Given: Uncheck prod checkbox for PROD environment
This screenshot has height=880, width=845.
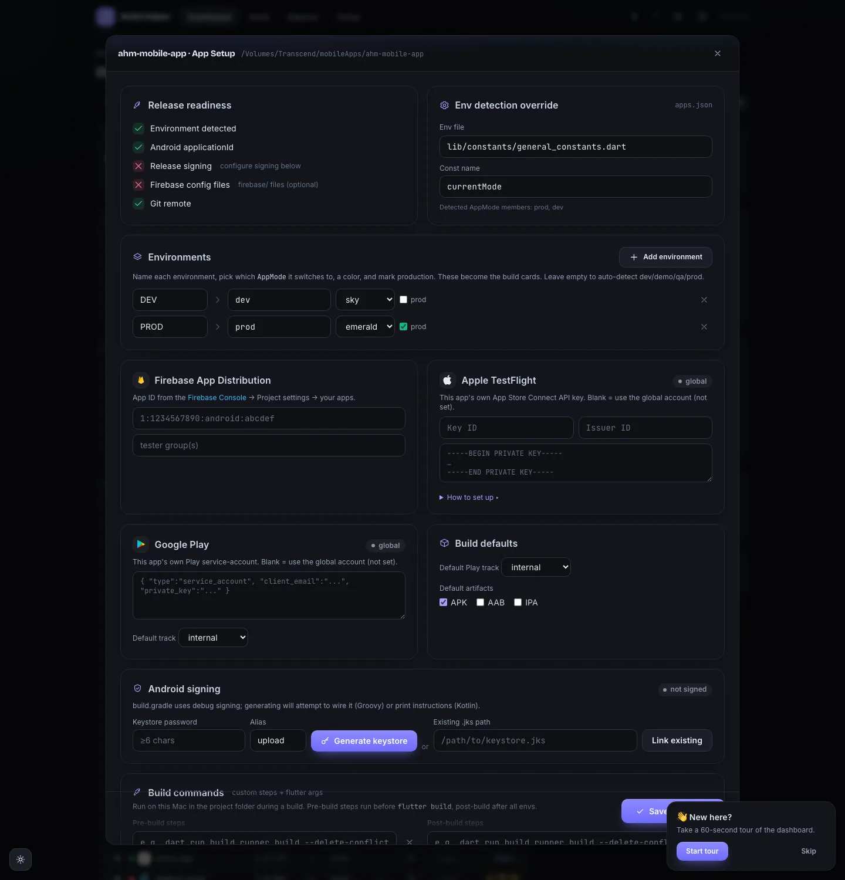Looking at the screenshot, I should click(x=403, y=327).
